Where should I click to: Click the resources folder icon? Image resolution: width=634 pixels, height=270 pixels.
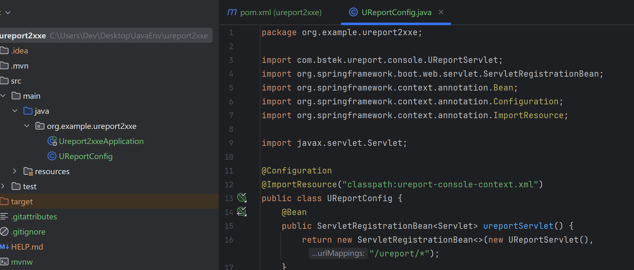pyautogui.click(x=28, y=171)
